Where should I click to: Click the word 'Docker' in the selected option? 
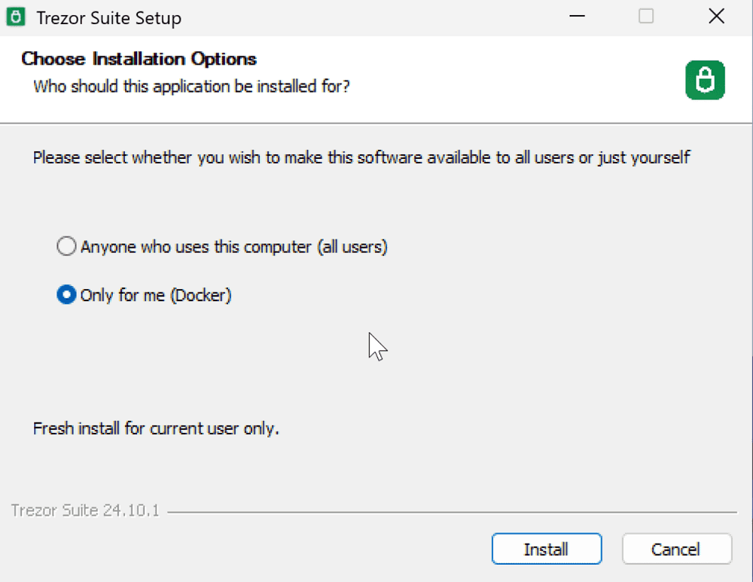(201, 295)
